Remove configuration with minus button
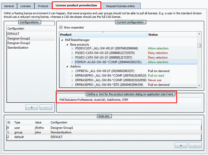This screenshot has width=208, height=155. pyautogui.click(x=46, y=107)
